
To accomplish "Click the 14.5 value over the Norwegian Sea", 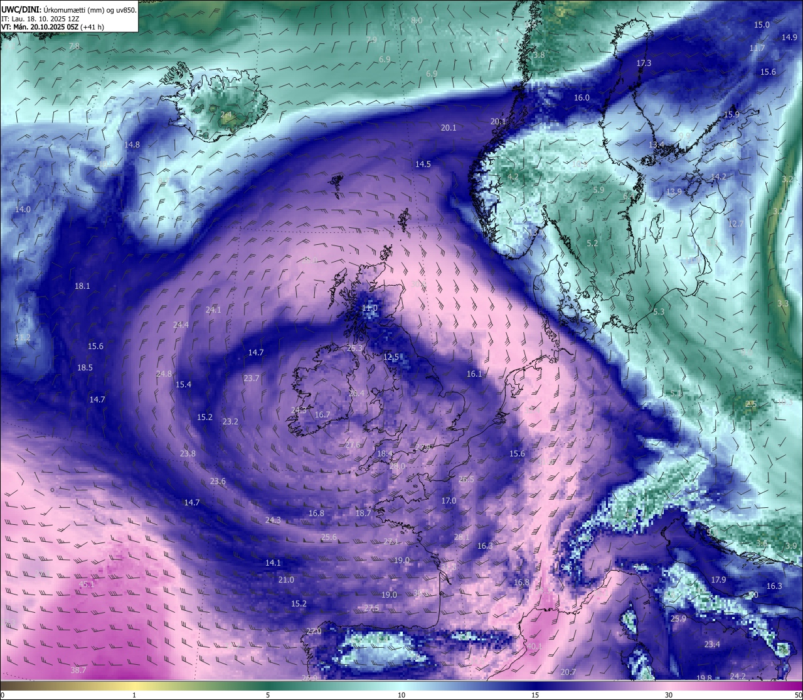I will (423, 164).
